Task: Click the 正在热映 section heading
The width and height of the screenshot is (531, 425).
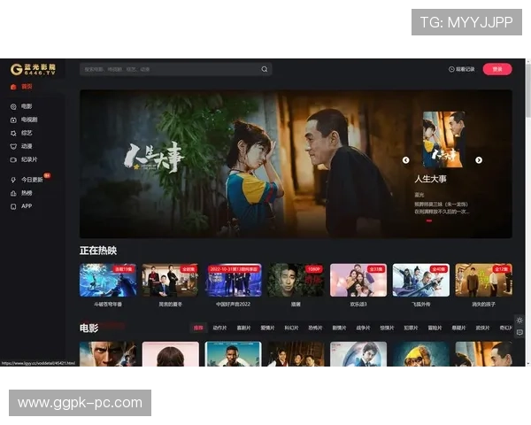Action: click(x=98, y=251)
